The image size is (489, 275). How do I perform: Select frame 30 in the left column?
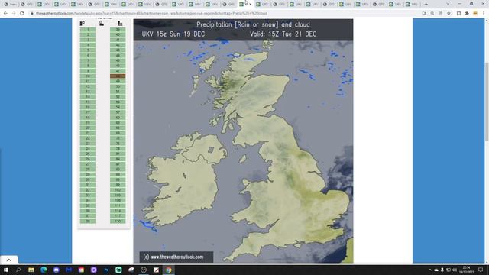point(88,180)
